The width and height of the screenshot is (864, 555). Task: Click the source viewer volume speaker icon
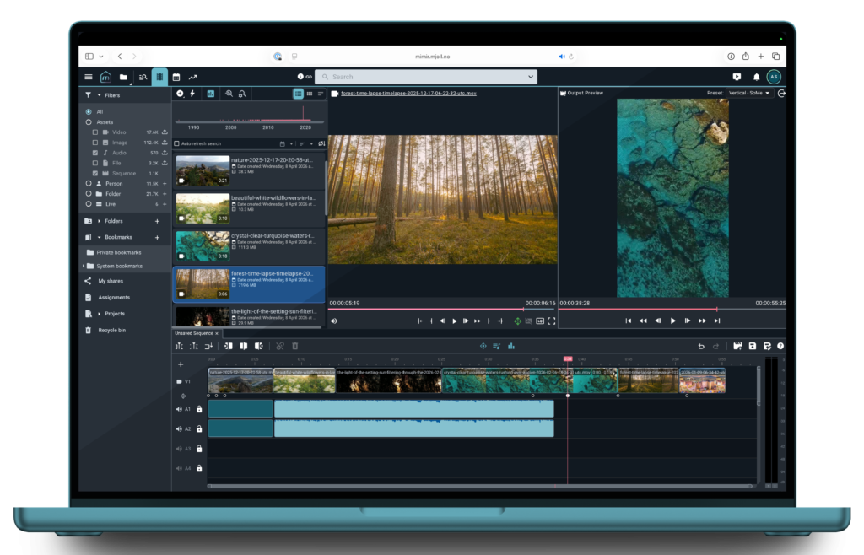point(333,321)
